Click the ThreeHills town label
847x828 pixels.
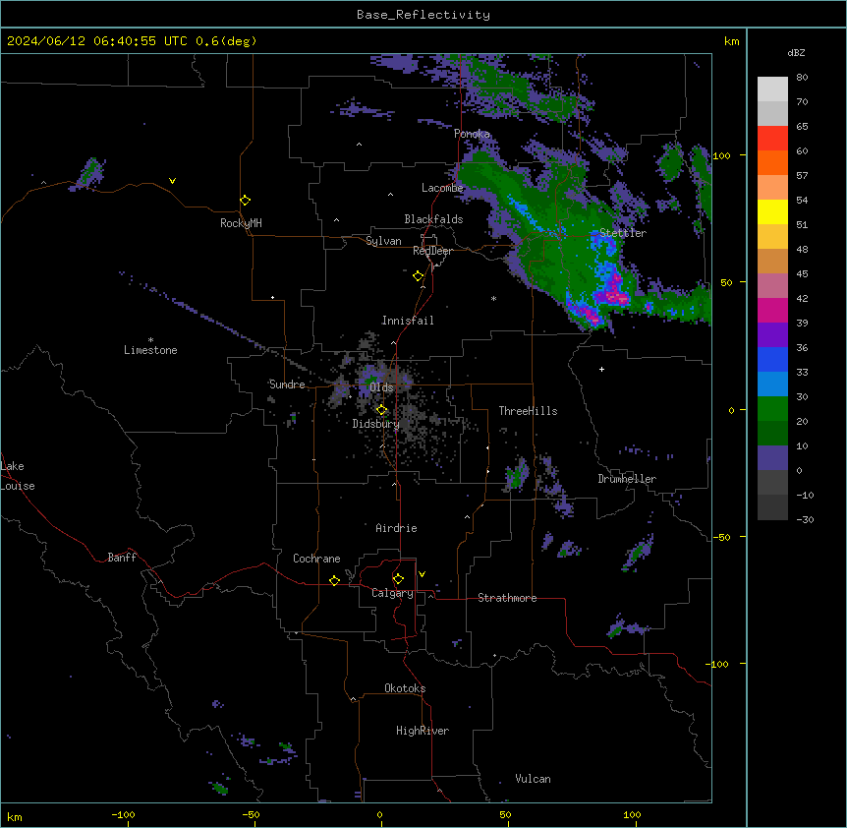click(x=528, y=411)
